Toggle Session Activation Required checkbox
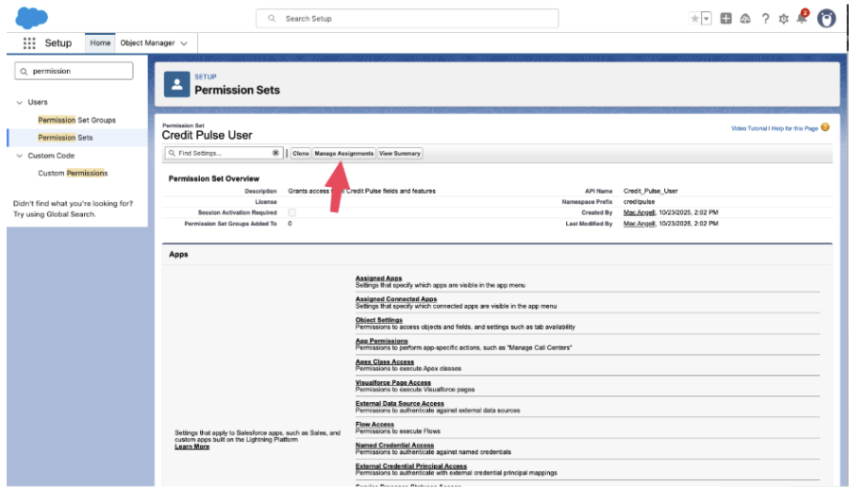The image size is (849, 487). [291, 212]
